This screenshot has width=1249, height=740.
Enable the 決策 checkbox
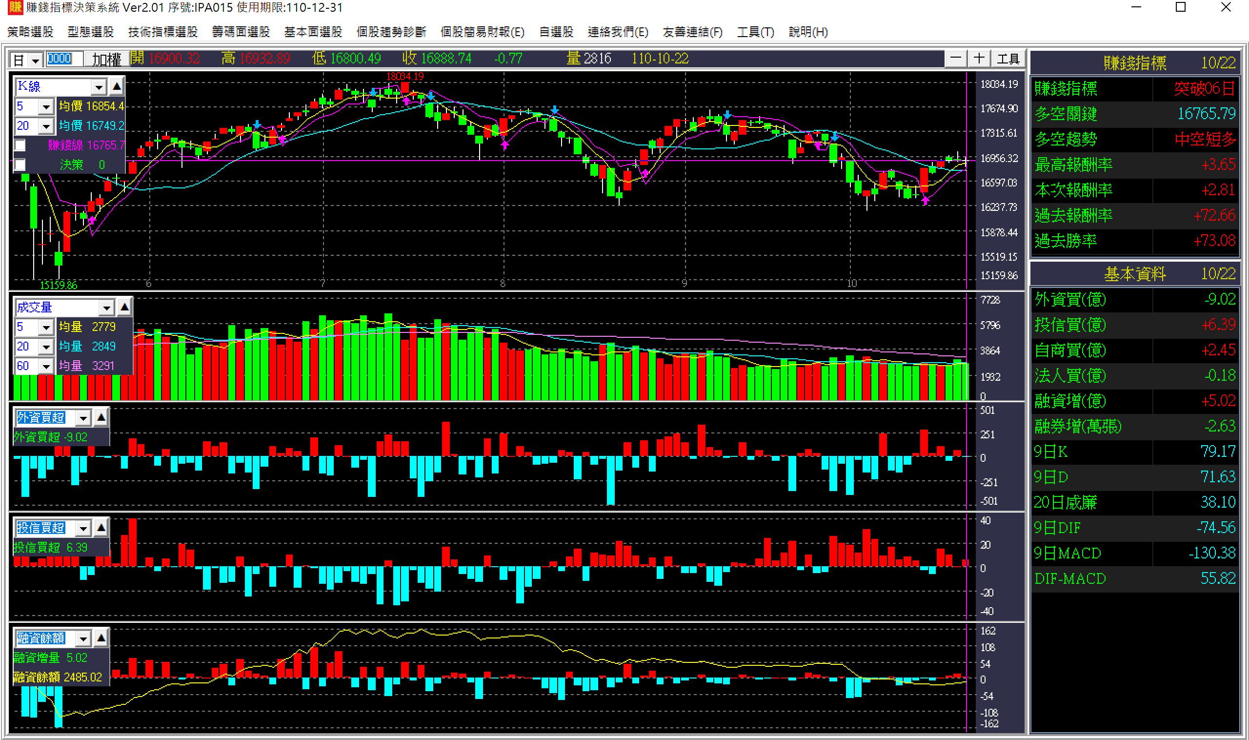[x=20, y=164]
